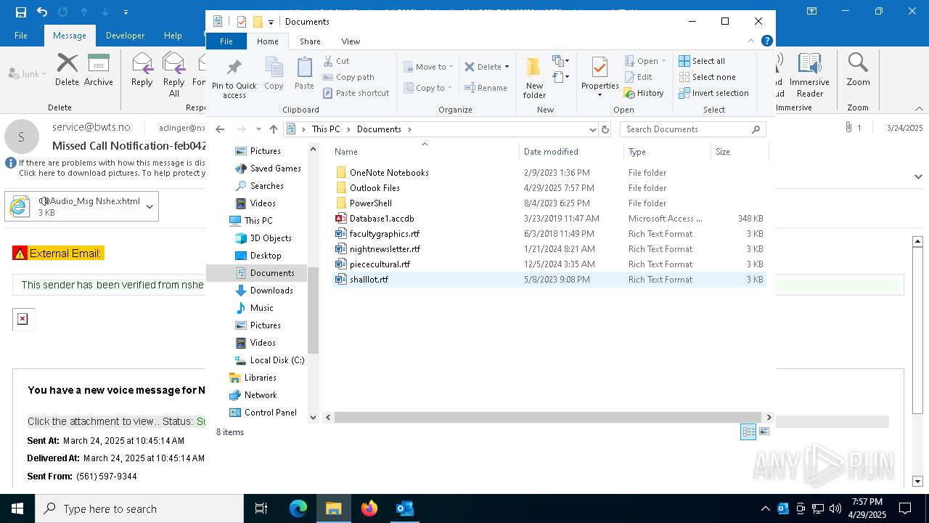Click Reply All in Outlook
This screenshot has width=929, height=523.
(x=174, y=75)
